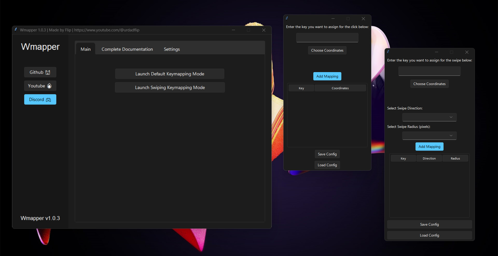The image size is (498, 256).
Task: Click the Direction column header
Action: 429,158
